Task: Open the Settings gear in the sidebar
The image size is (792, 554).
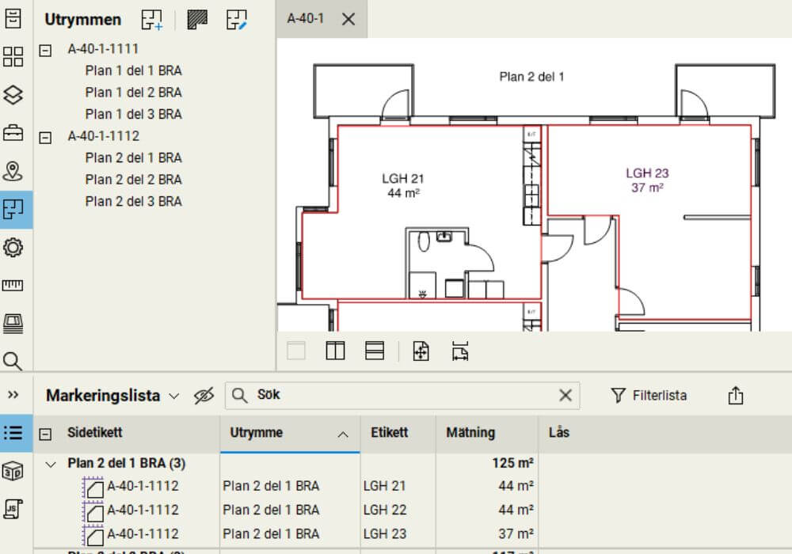Action: click(13, 247)
